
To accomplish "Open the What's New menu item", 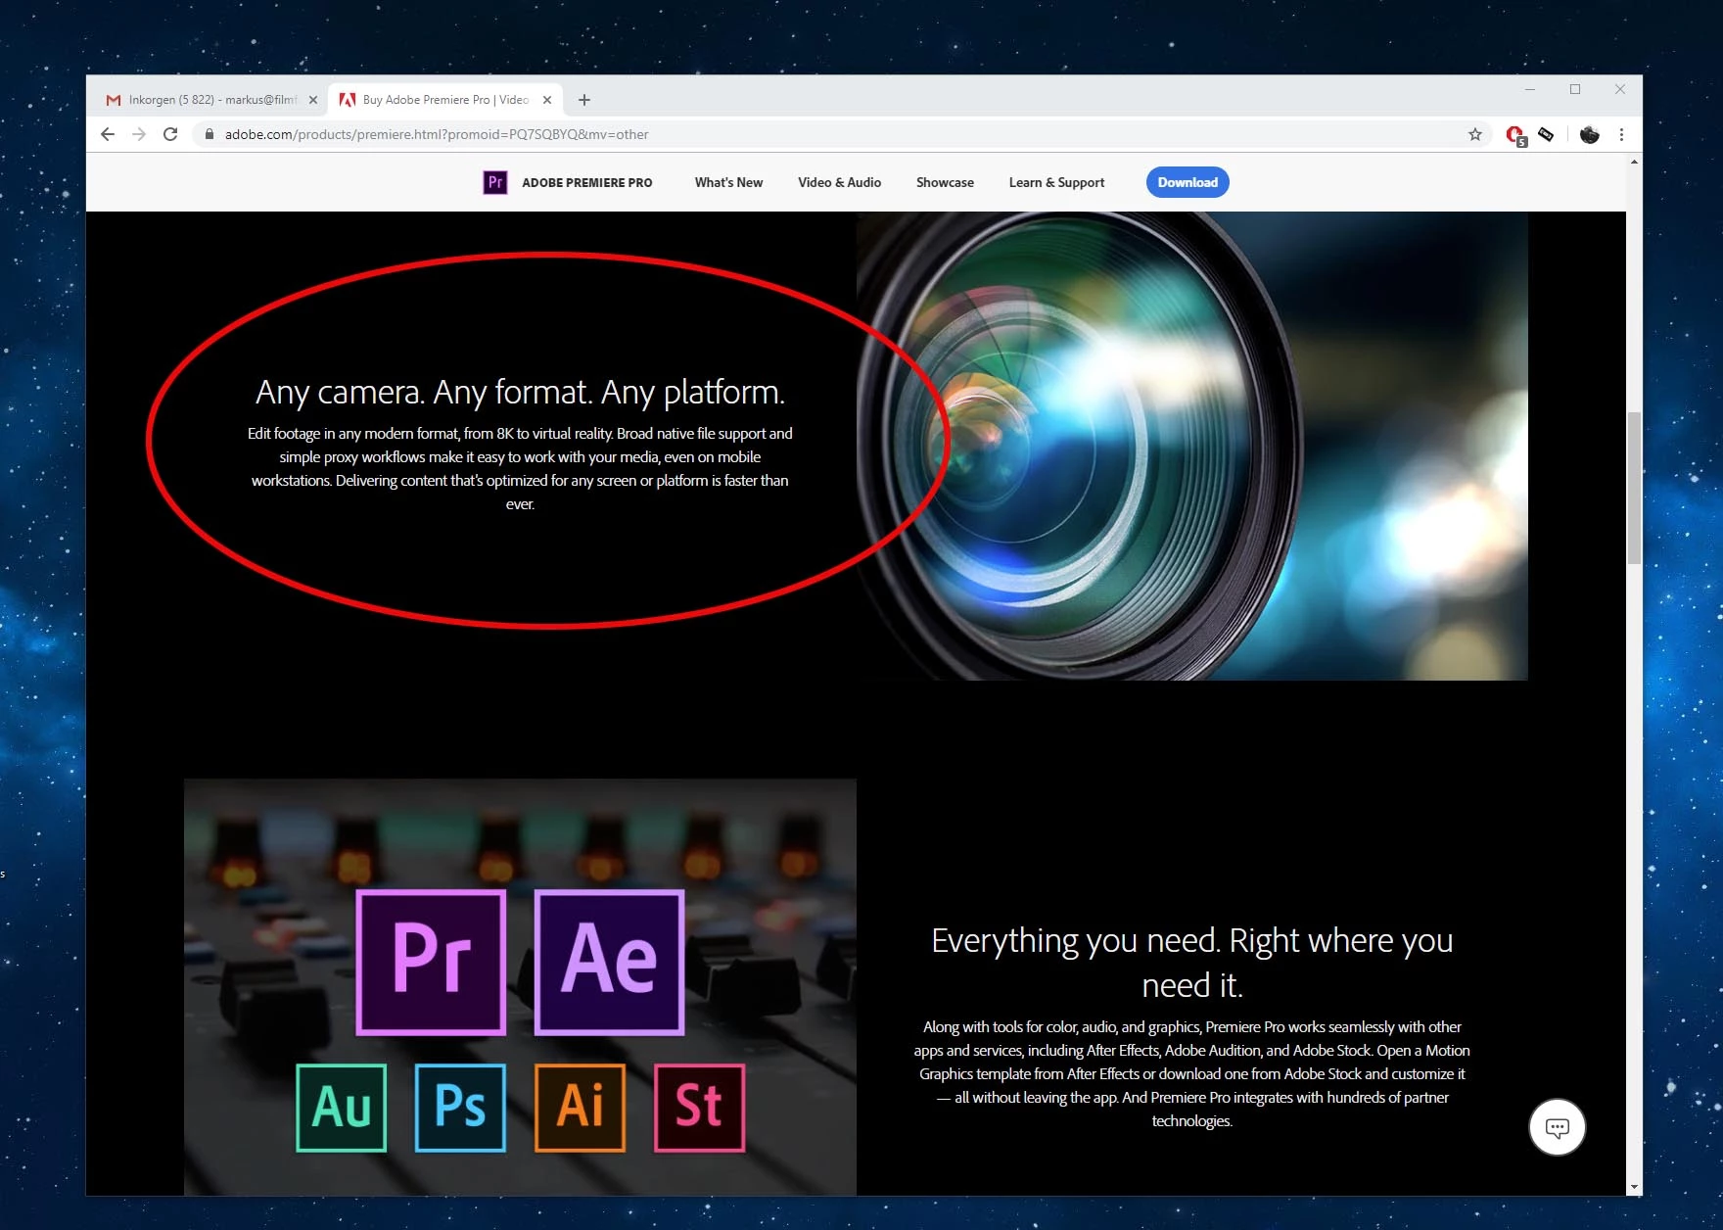I will pos(728,183).
